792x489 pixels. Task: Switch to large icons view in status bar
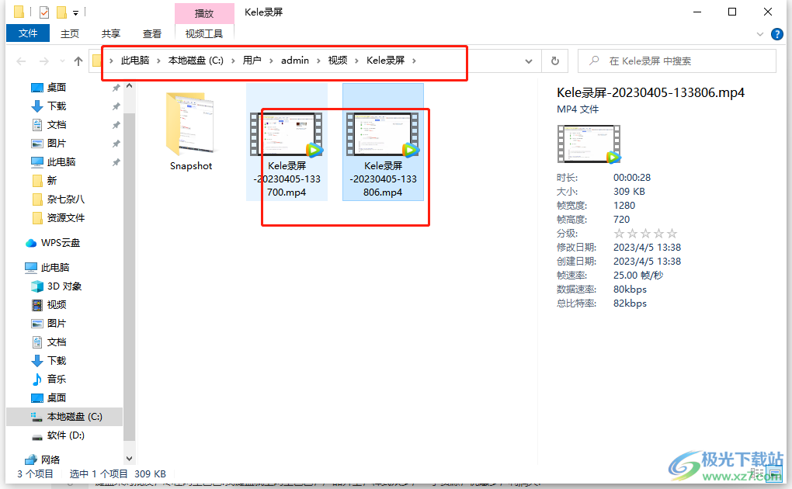coord(774,473)
